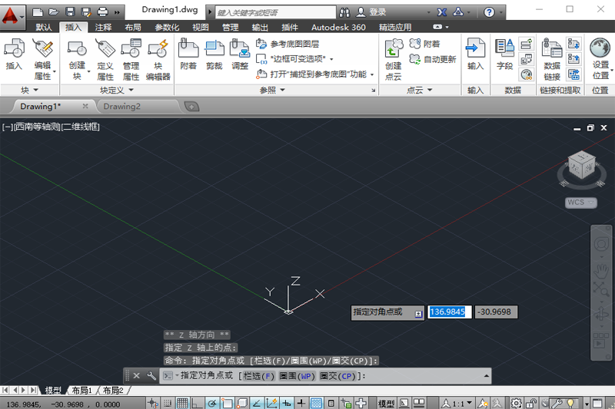The image size is (615, 409).
Task: Expand the 块定义 panel dropdown
Action: [117, 90]
